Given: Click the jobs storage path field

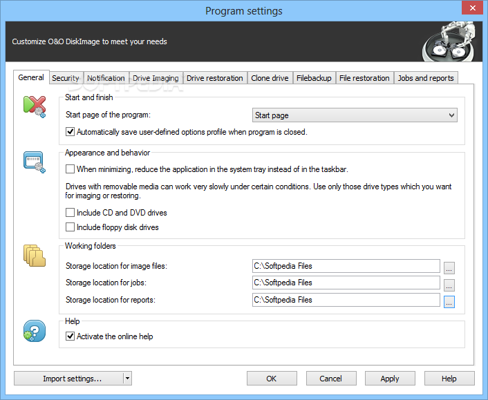Looking at the screenshot, I should (x=346, y=283).
